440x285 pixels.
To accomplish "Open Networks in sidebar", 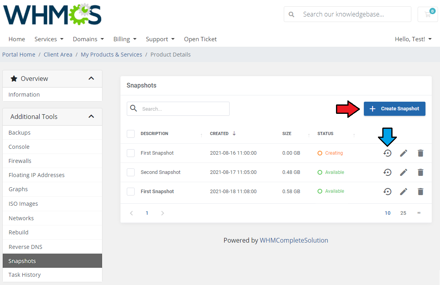I will [x=52, y=218].
